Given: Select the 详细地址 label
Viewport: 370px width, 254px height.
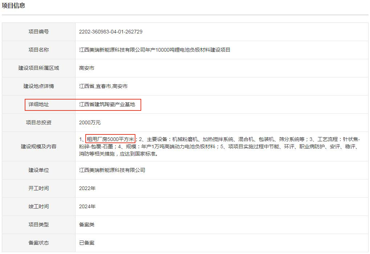Looking at the screenshot, I should point(39,104).
